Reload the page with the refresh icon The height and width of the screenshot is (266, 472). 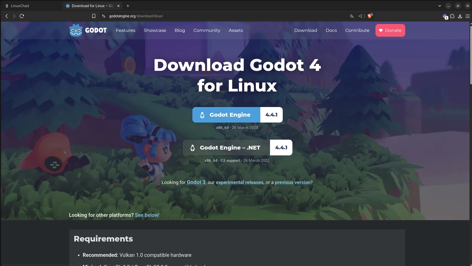pyautogui.click(x=22, y=16)
